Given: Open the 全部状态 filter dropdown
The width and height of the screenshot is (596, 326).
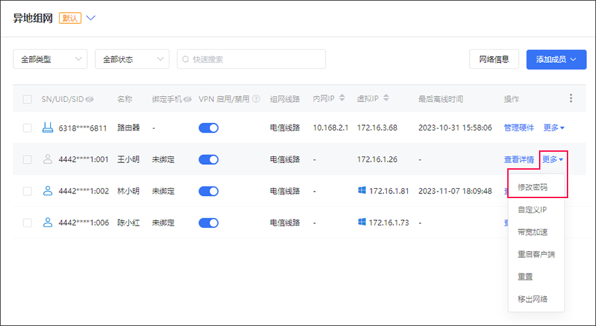Looking at the screenshot, I should click(132, 60).
